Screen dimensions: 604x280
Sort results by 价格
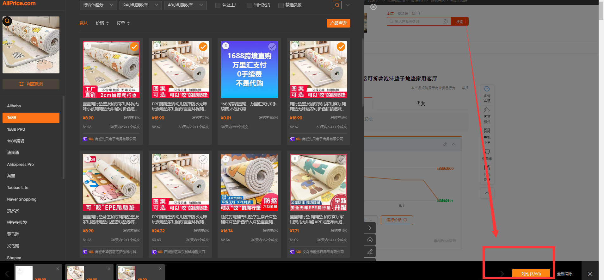(102, 23)
